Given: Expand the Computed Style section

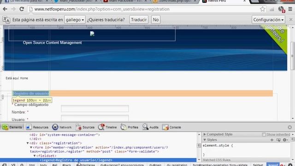Looking at the screenshot, I should [x=205, y=134].
